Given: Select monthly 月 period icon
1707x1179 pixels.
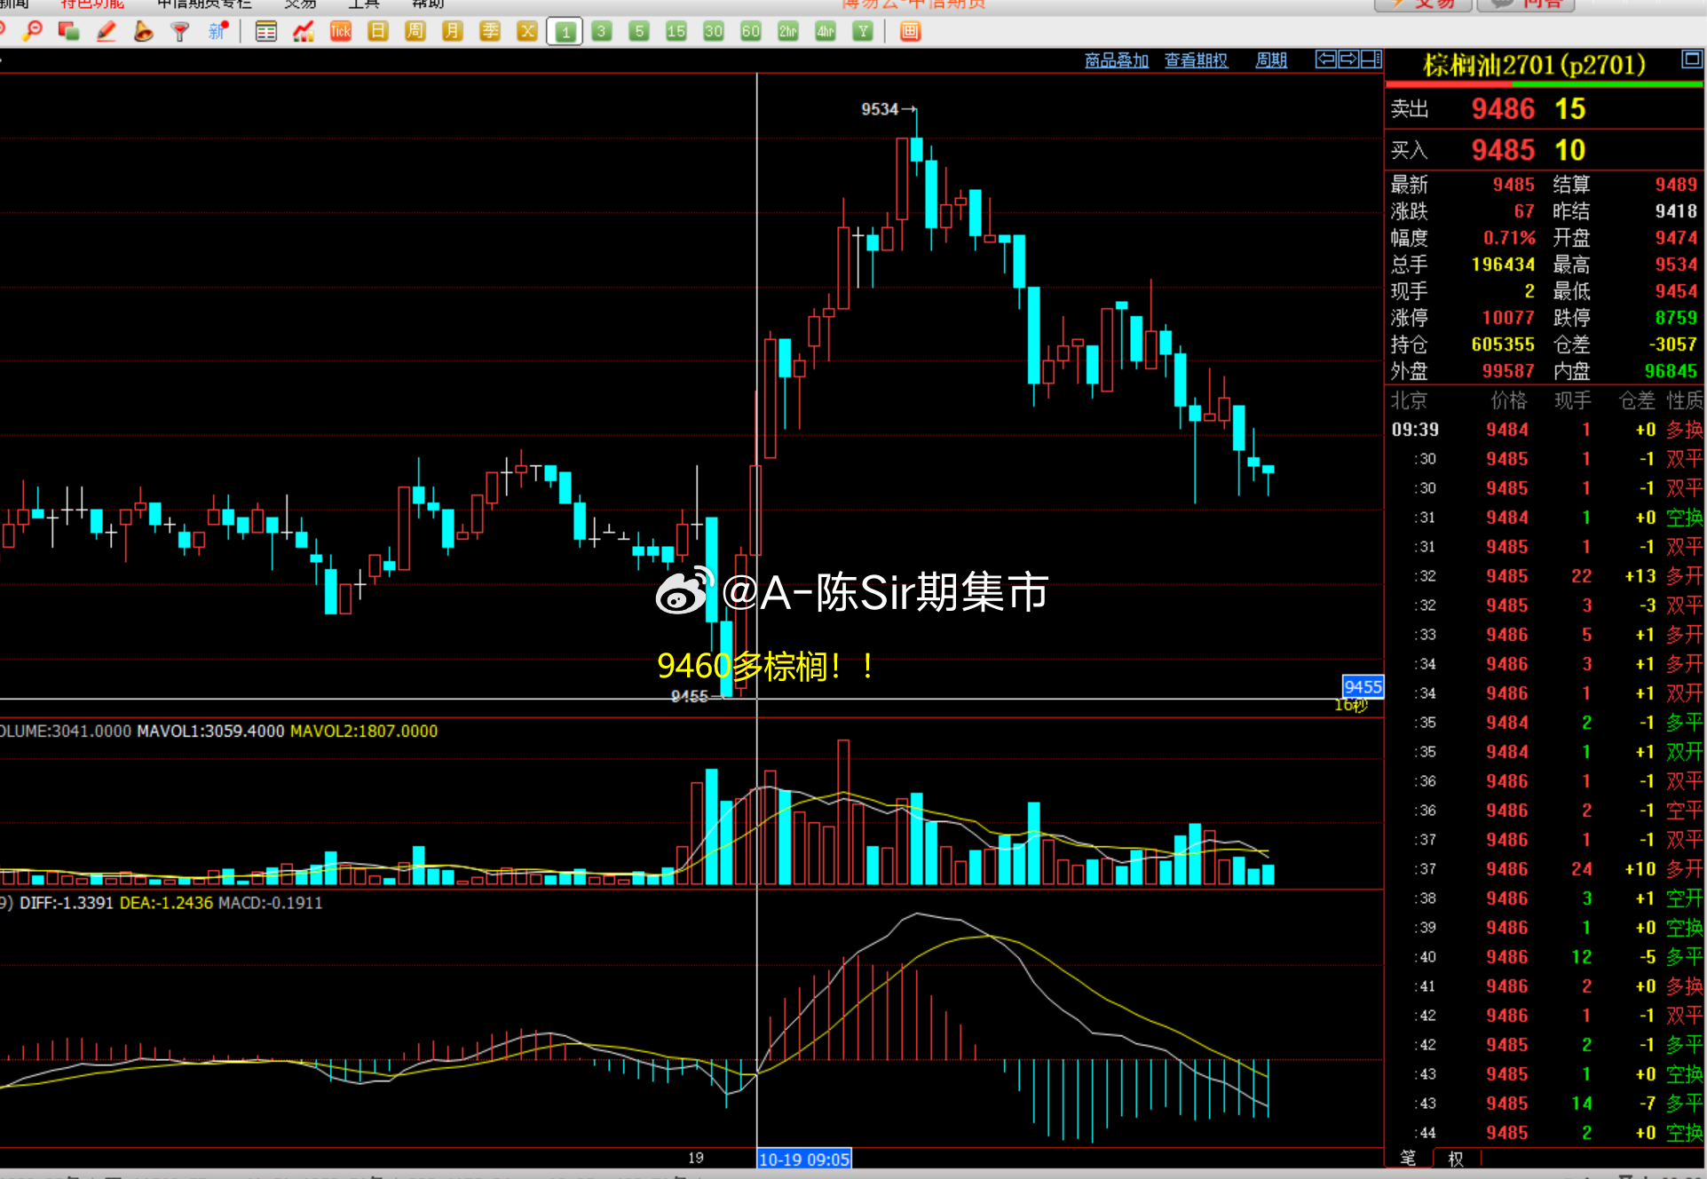Looking at the screenshot, I should (x=452, y=32).
